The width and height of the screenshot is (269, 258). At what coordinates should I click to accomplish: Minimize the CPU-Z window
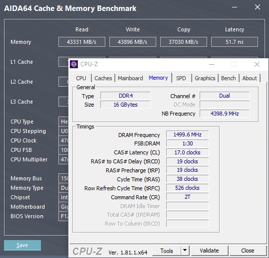click(212, 64)
